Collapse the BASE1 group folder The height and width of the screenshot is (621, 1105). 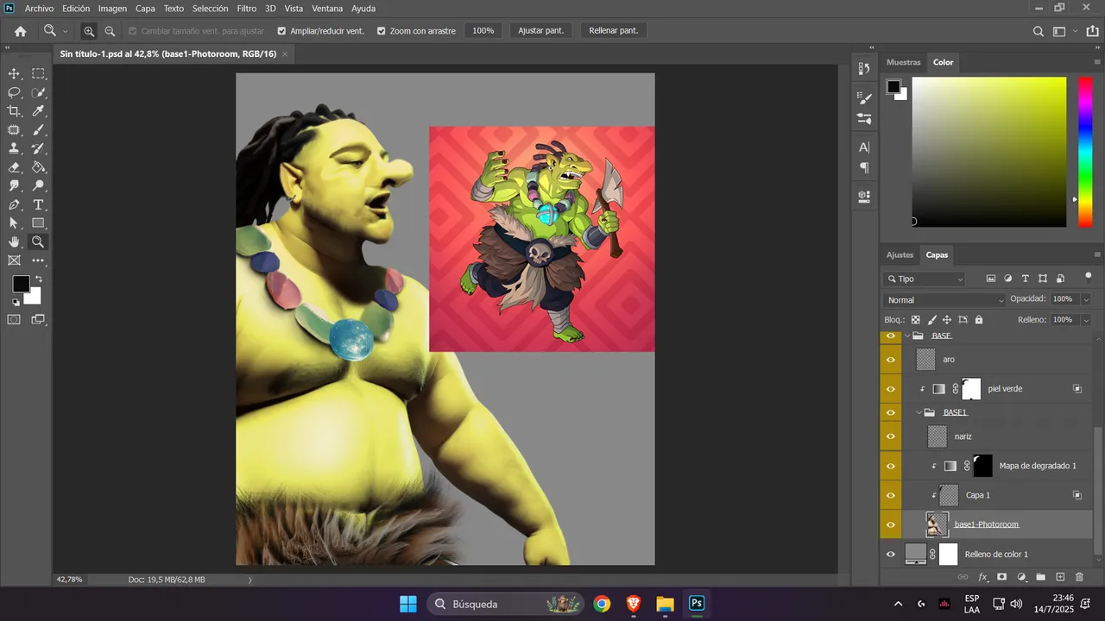919,412
